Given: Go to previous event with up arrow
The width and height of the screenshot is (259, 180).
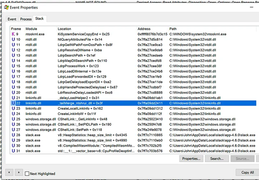Looking at the screenshot, I should [9, 172].
